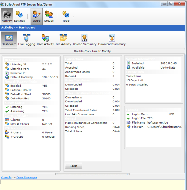
Task: Click the Default Gateway row icon
Action: pos(7,77)
